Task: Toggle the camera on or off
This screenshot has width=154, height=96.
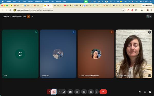Action: 64,92
